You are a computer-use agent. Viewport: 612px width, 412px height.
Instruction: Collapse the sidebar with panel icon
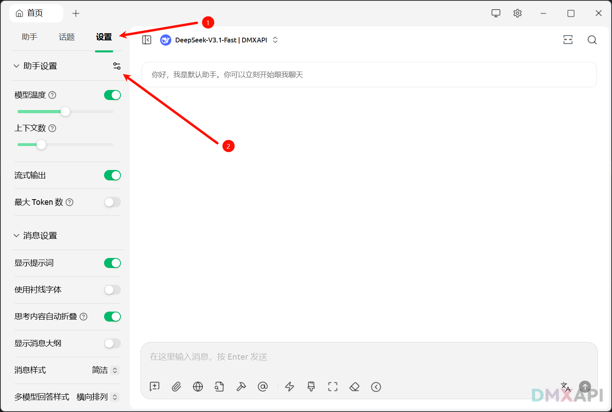147,40
